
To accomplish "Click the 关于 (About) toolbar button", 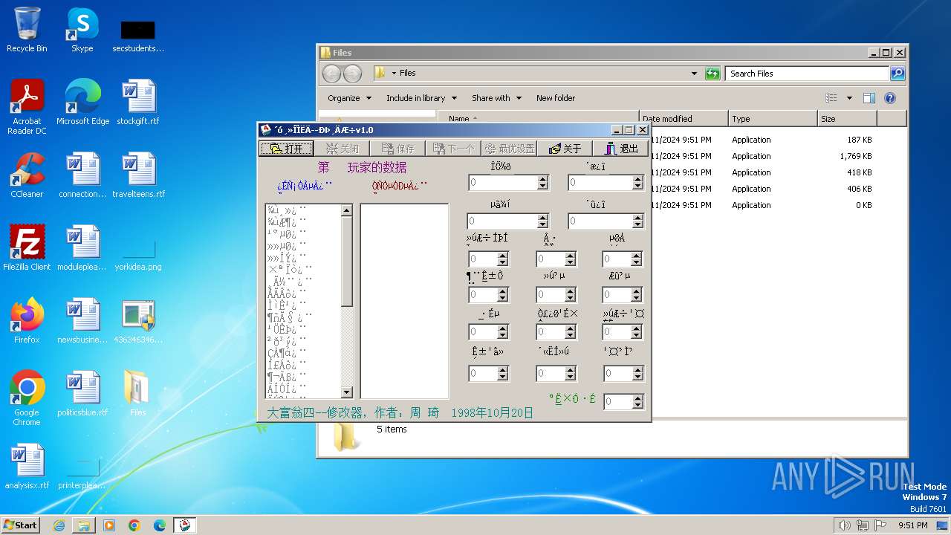I will (x=565, y=149).
